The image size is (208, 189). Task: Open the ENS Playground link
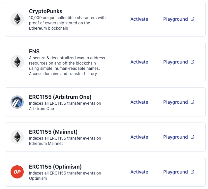point(175,62)
